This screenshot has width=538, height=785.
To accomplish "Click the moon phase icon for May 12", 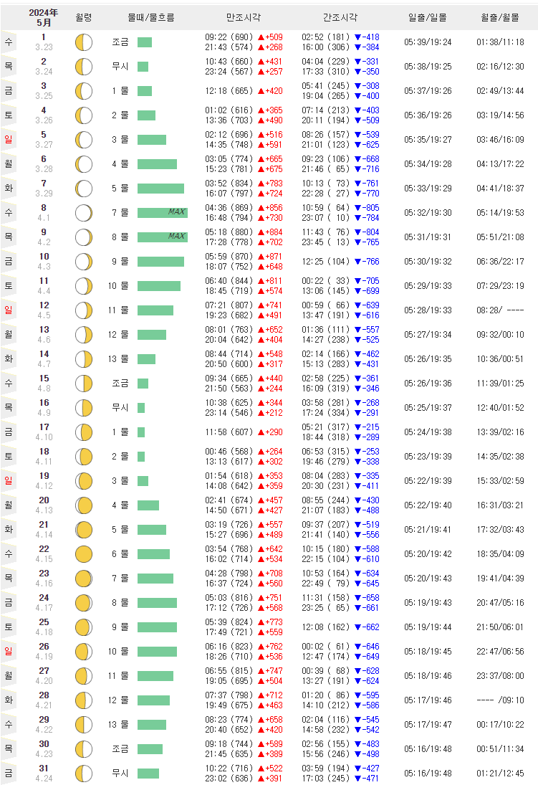I will (84, 310).
